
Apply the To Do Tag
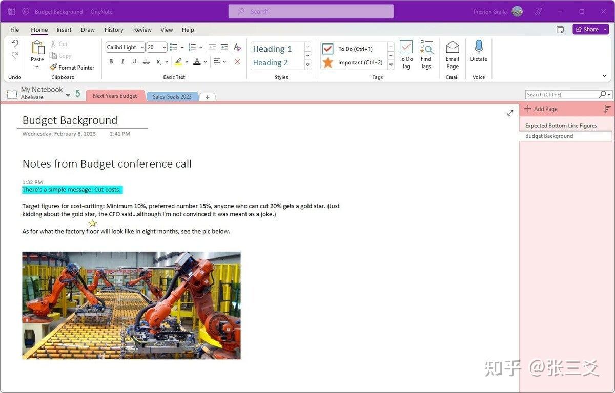coord(405,54)
